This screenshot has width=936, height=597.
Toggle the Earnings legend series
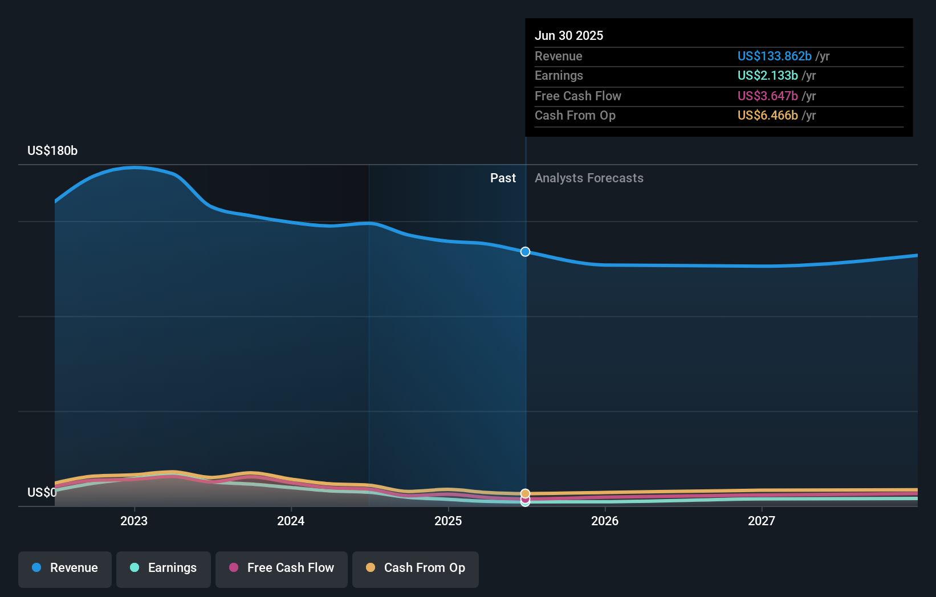(x=164, y=569)
